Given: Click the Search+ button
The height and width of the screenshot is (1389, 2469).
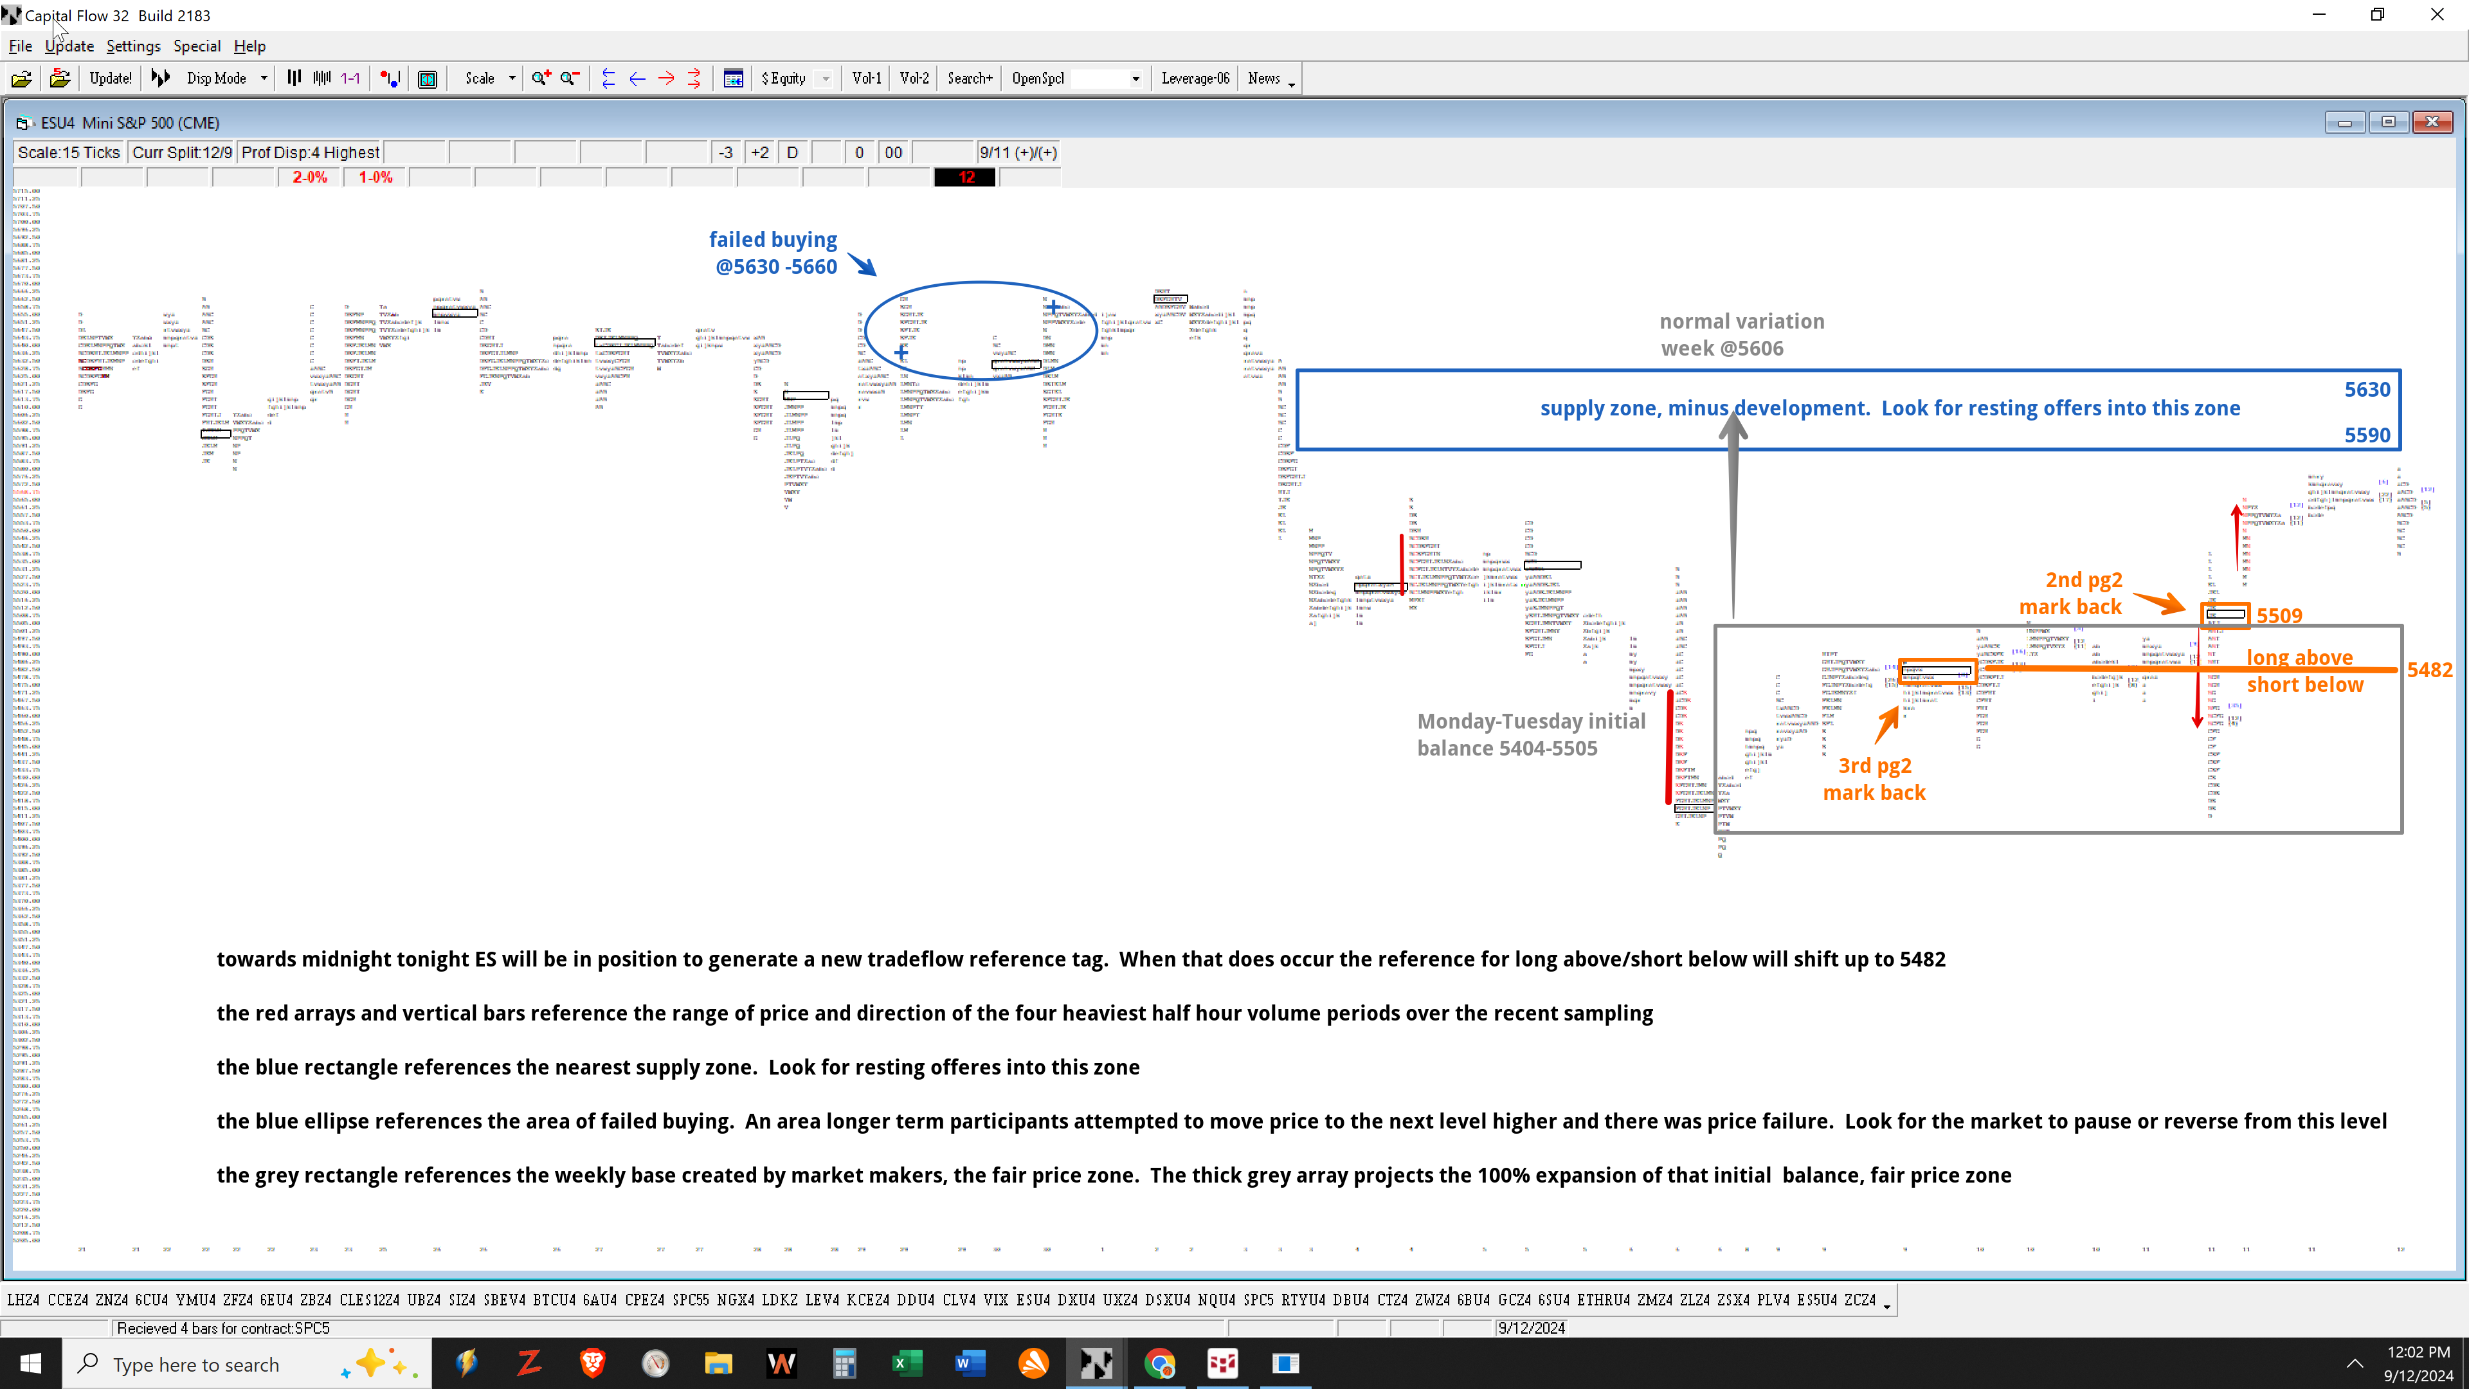Looking at the screenshot, I should pyautogui.click(x=968, y=78).
